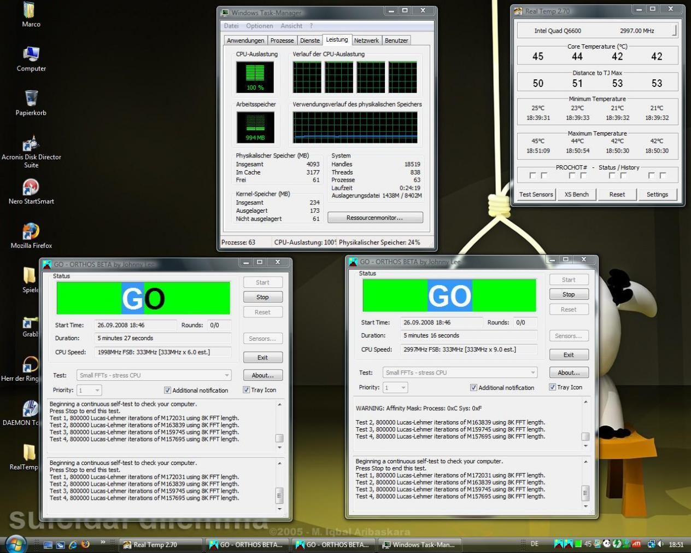Image resolution: width=691 pixels, height=553 pixels.
Task: Open the Ansicht menu in Task-Manager
Action: coord(291,26)
